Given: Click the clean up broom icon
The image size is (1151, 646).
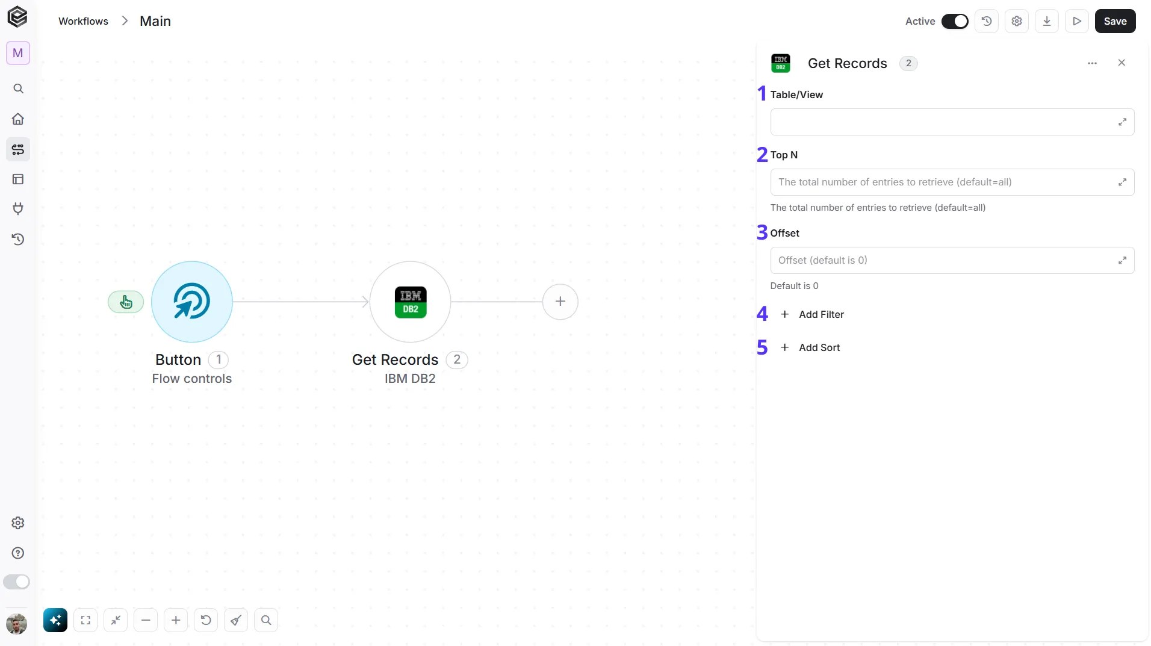Looking at the screenshot, I should click(x=236, y=620).
